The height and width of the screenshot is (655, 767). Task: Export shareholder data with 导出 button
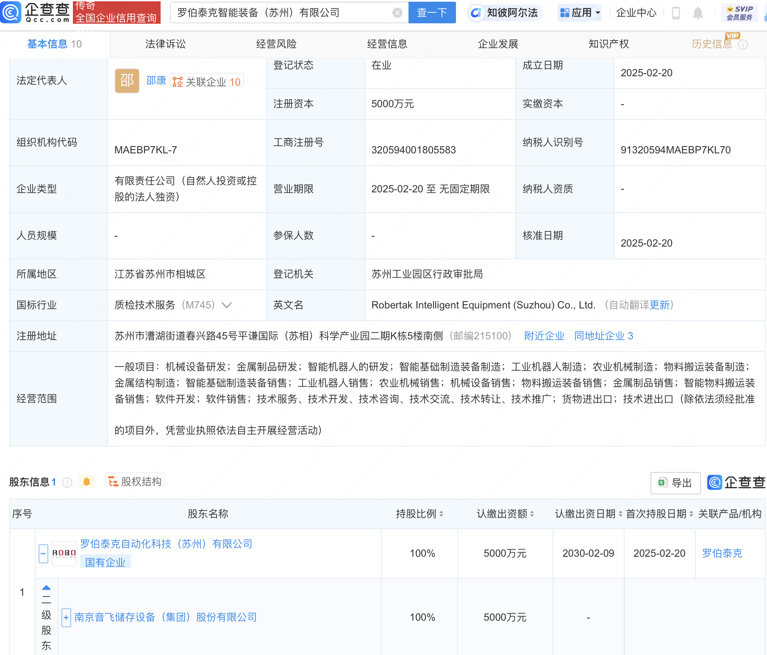[x=675, y=483]
